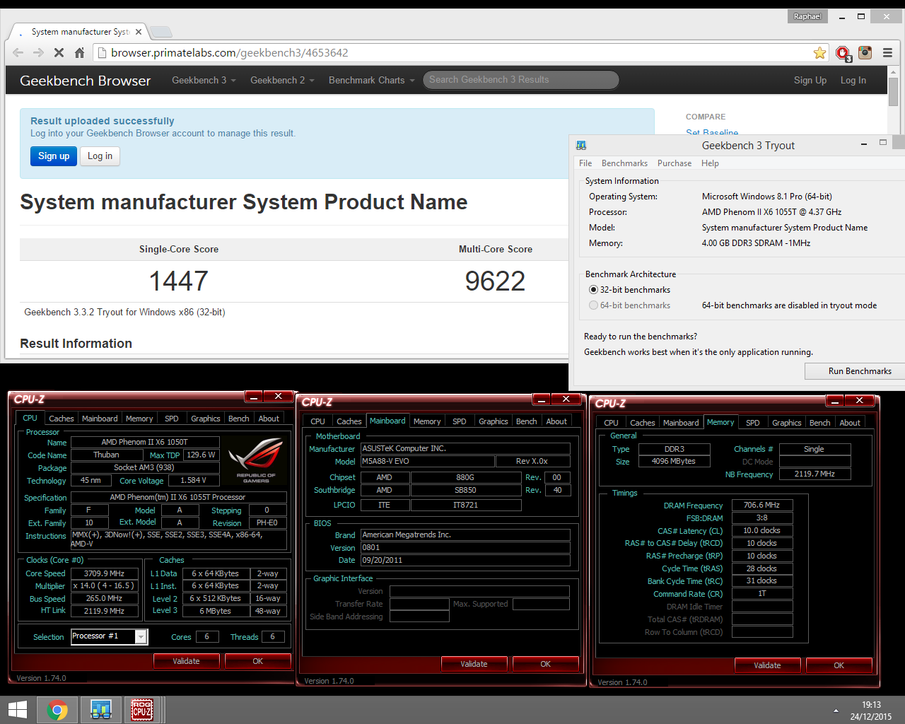Image resolution: width=905 pixels, height=724 pixels.
Task: Click Set Baseline link
Action: click(712, 133)
